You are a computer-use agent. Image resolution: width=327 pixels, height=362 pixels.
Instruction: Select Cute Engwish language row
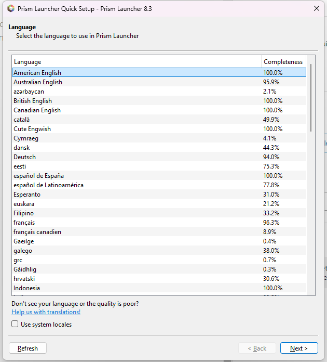159,129
